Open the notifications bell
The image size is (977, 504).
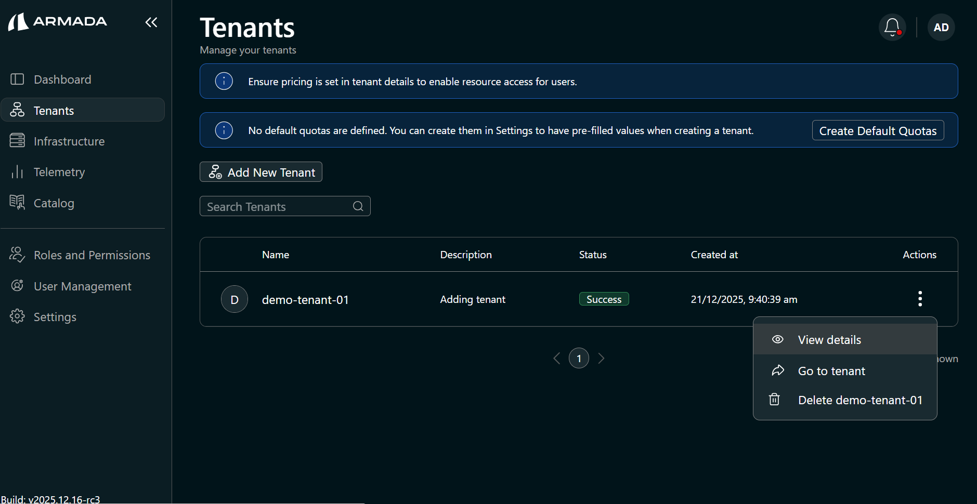(891, 27)
